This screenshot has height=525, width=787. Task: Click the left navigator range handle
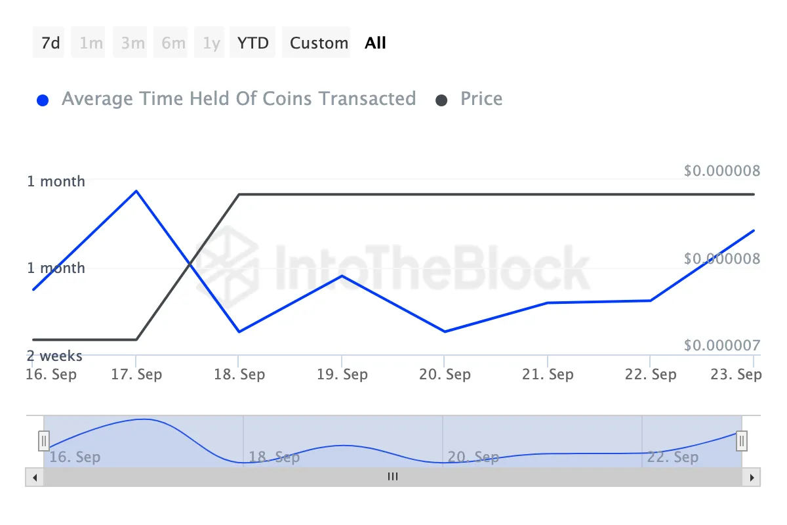[x=44, y=440]
